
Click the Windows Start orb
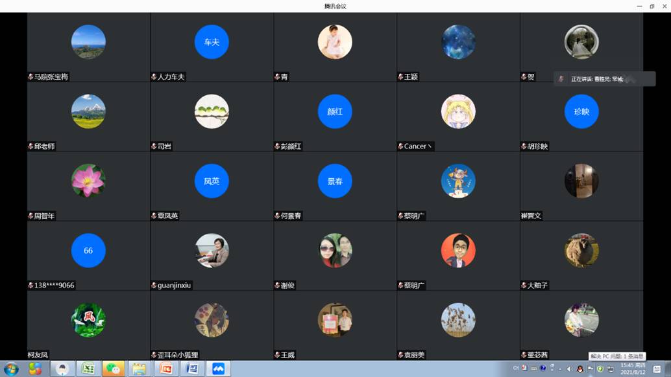[x=11, y=369]
